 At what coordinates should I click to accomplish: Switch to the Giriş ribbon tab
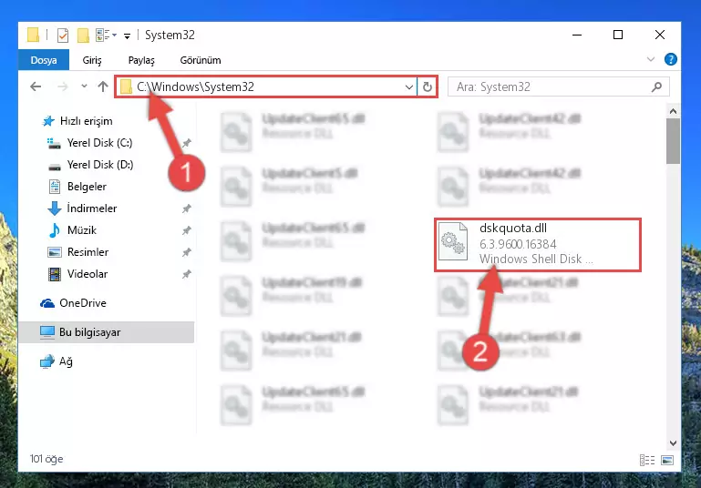coord(92,60)
